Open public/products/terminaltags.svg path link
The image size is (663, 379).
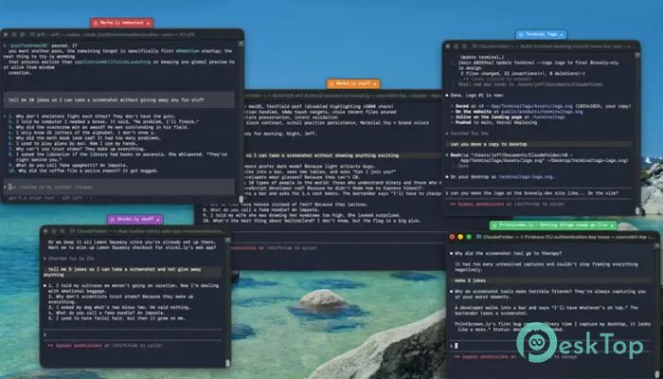pyautogui.click(x=542, y=112)
